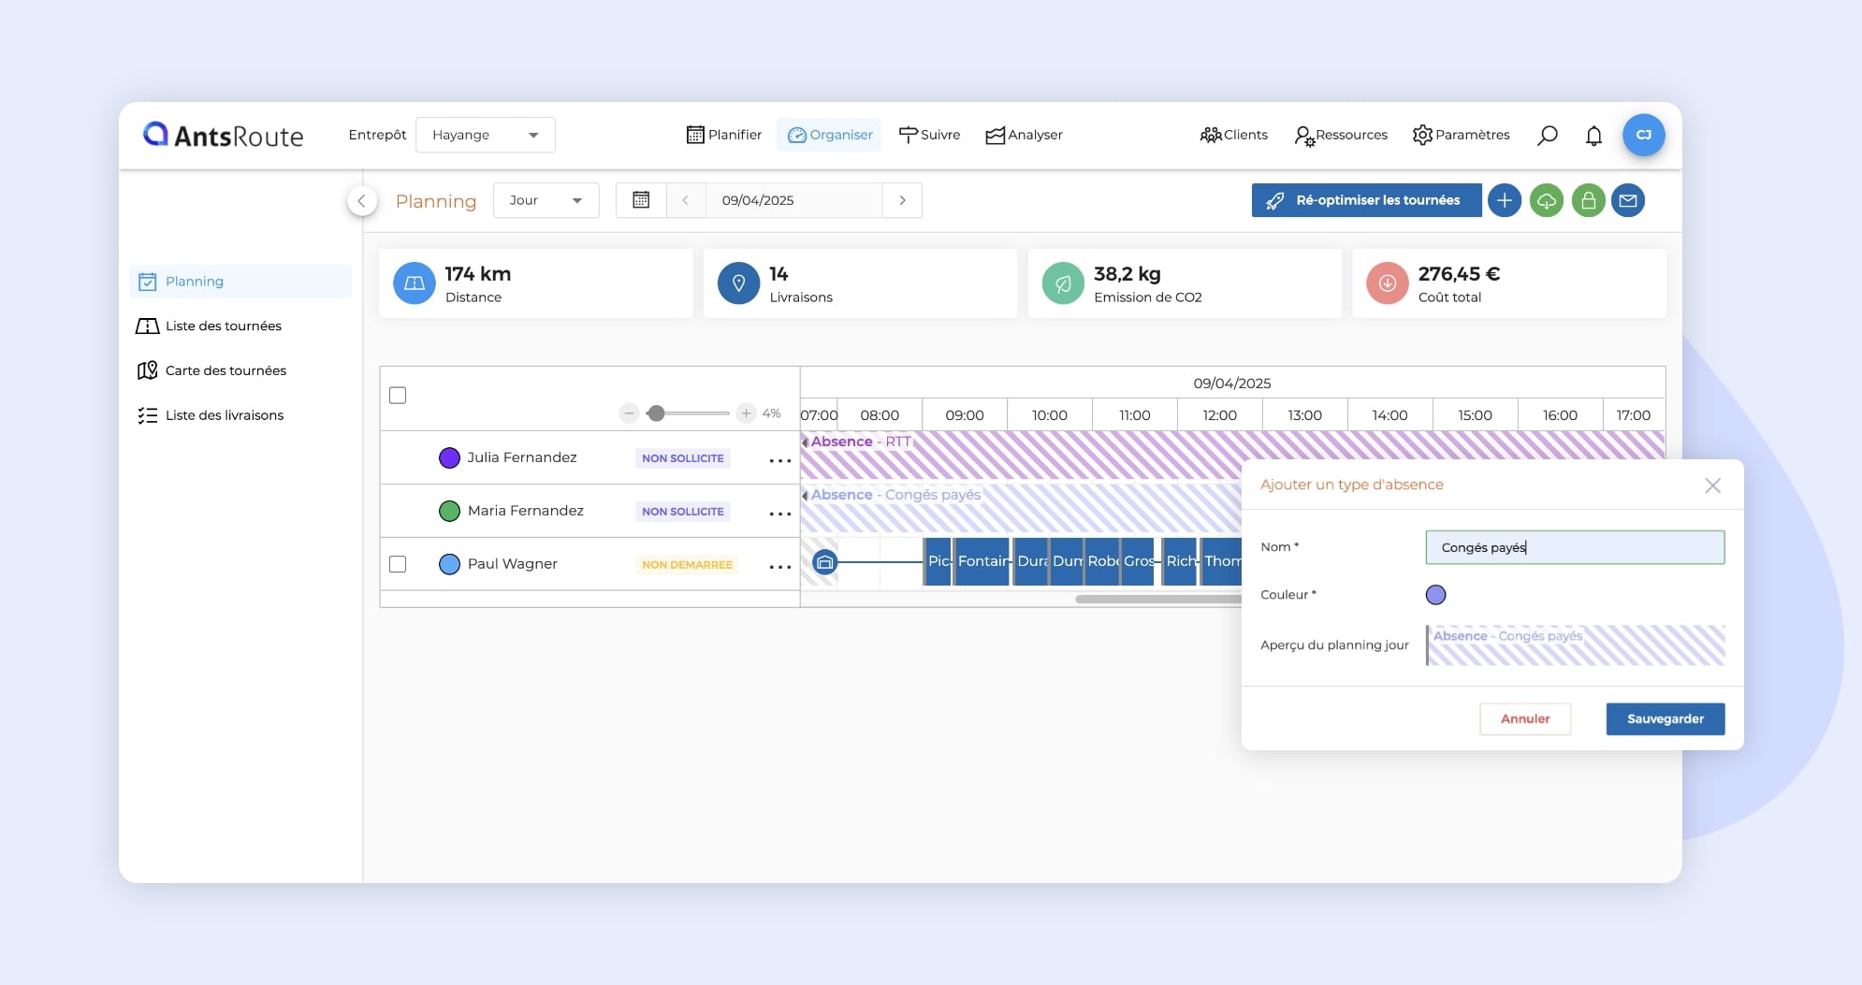The width and height of the screenshot is (1862, 985).
Task: Check the Paul Wagner row checkbox
Action: [398, 564]
